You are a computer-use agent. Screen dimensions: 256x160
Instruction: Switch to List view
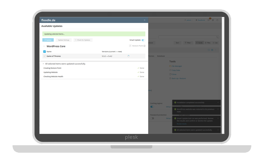click(x=215, y=43)
